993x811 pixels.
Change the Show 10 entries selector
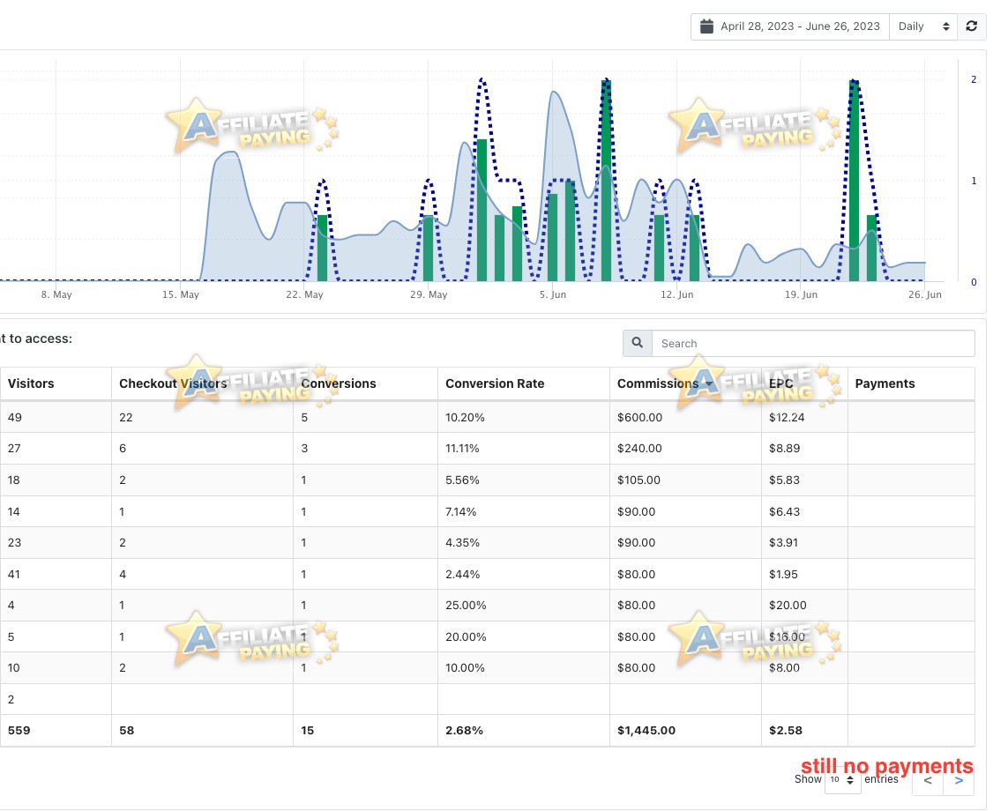pyautogui.click(x=842, y=780)
